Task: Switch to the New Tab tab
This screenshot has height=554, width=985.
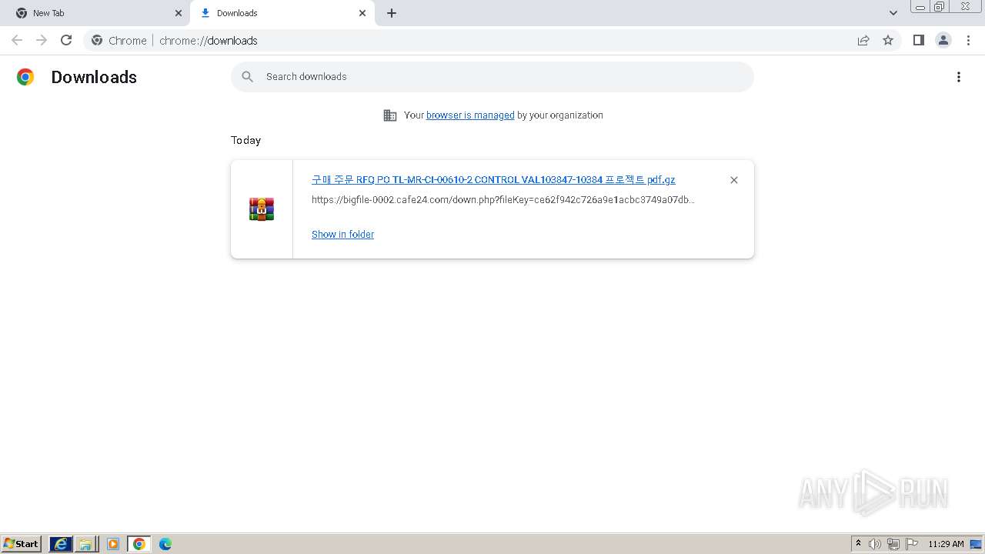Action: 95,13
